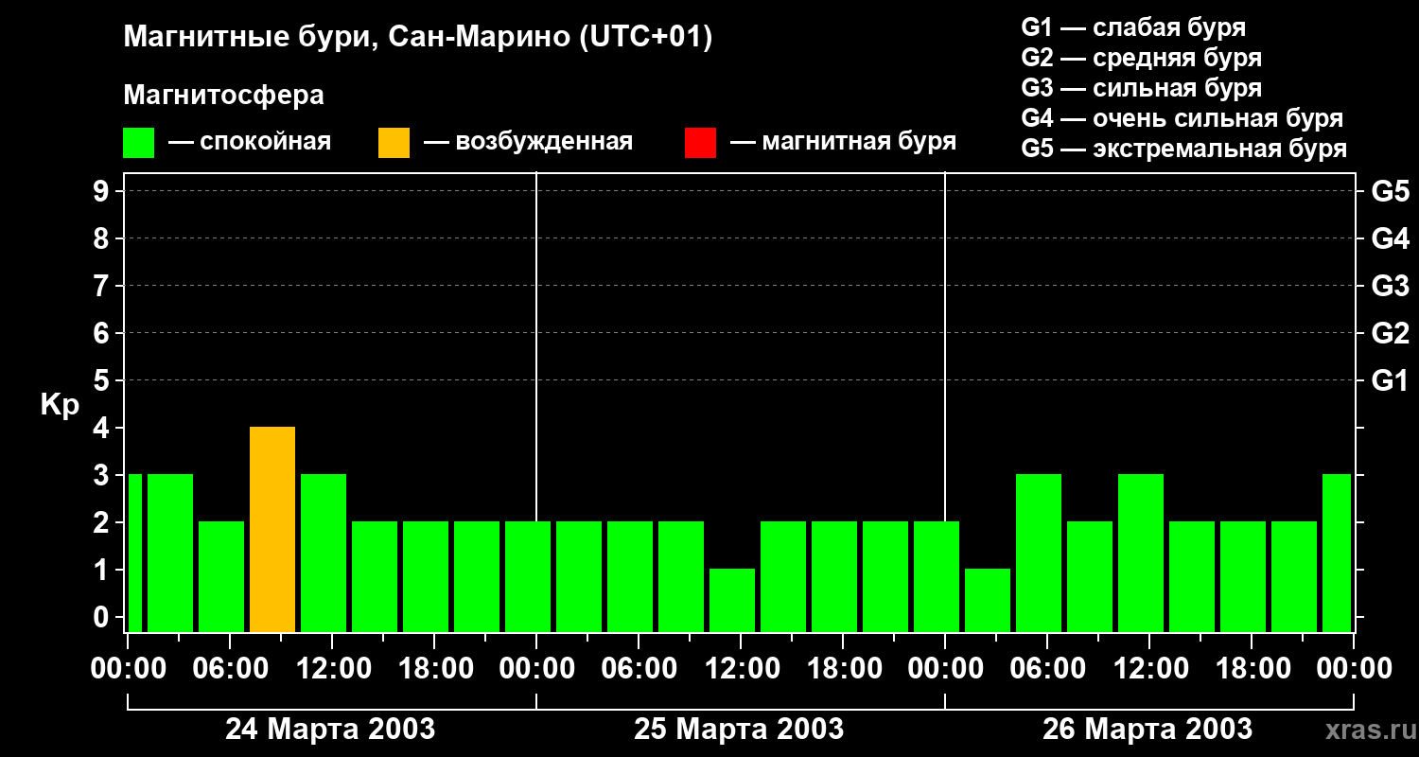Click the '06:00' time label above 25 Марта

pos(639,668)
